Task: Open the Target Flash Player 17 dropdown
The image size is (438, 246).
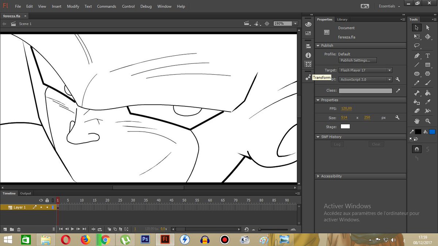Action: [x=365, y=70]
